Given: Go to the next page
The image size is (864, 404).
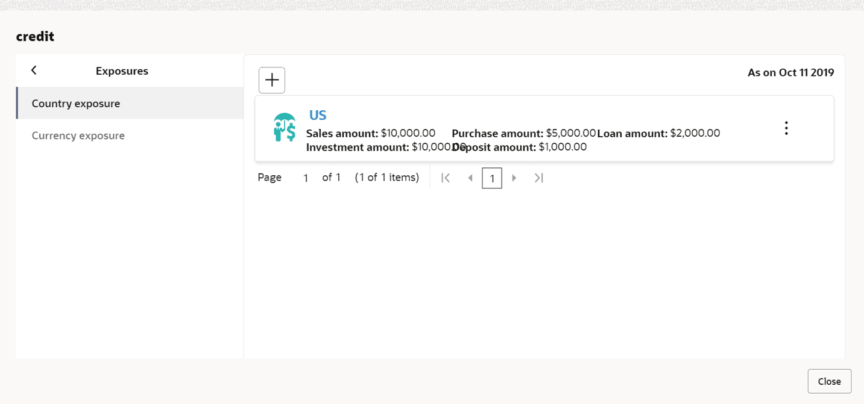Looking at the screenshot, I should (x=514, y=178).
